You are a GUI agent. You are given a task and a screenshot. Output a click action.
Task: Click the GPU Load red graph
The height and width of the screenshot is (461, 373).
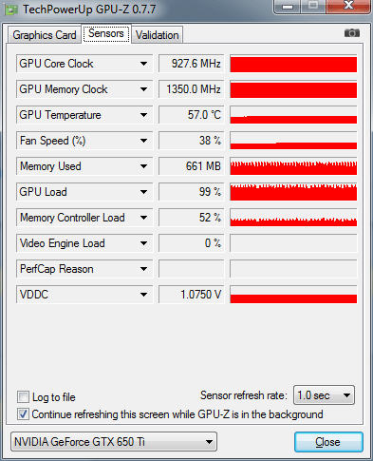tap(293, 192)
